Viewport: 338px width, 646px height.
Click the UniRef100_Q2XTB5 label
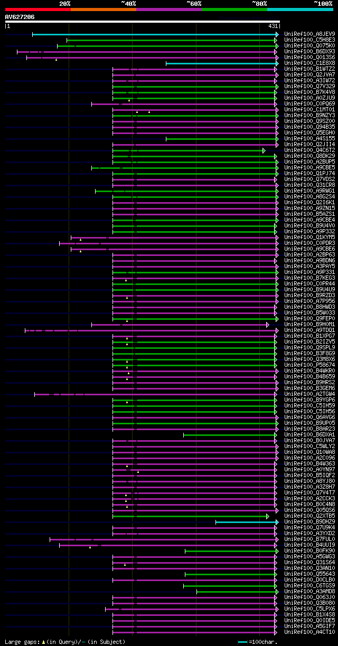[309, 516]
